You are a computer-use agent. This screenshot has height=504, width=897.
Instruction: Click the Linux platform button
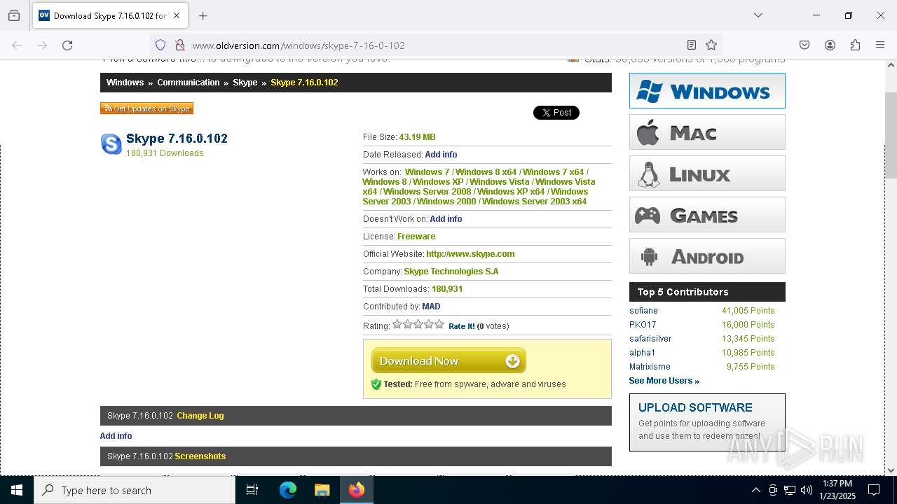707,174
